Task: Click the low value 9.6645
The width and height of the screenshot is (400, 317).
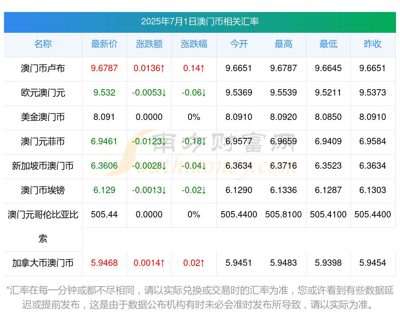Action: pyautogui.click(x=328, y=68)
